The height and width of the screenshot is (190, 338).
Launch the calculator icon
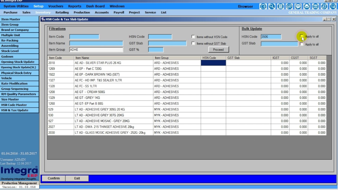click(280, 6)
